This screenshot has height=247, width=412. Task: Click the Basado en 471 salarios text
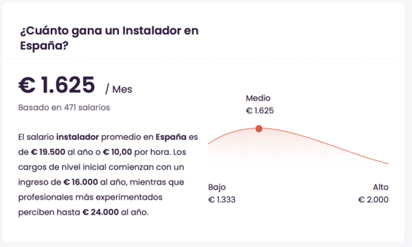tap(64, 108)
